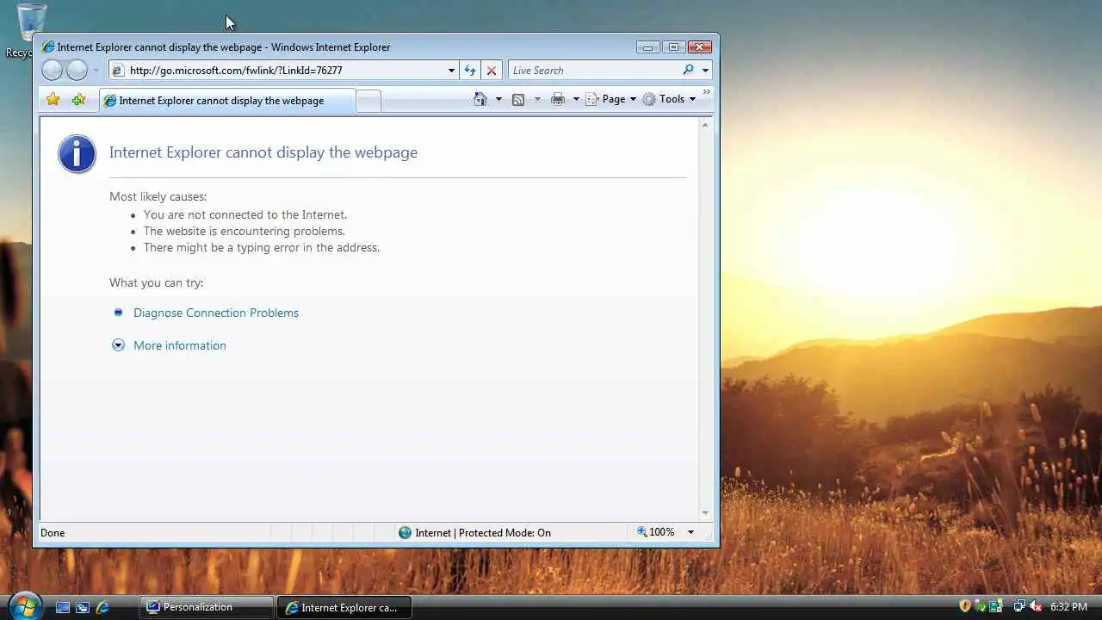1102x620 pixels.
Task: Select the Recycle Bin desktop icon
Action: pos(30,30)
